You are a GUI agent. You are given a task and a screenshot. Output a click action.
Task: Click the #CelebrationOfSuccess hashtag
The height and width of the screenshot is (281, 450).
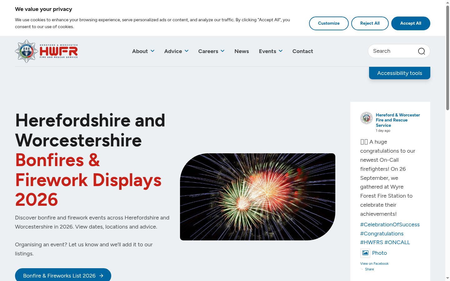tap(390, 224)
